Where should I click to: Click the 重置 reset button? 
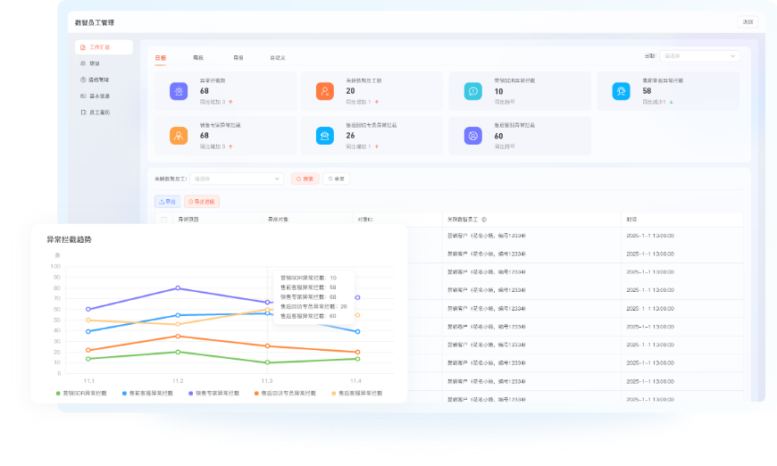pos(337,179)
